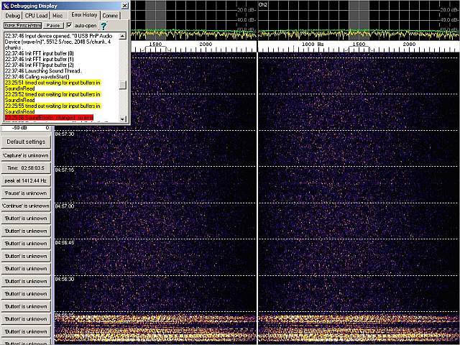Screen dimensions: 460x345
Task: Click the peak at 1412.44 Hz button
Action: tap(26, 180)
